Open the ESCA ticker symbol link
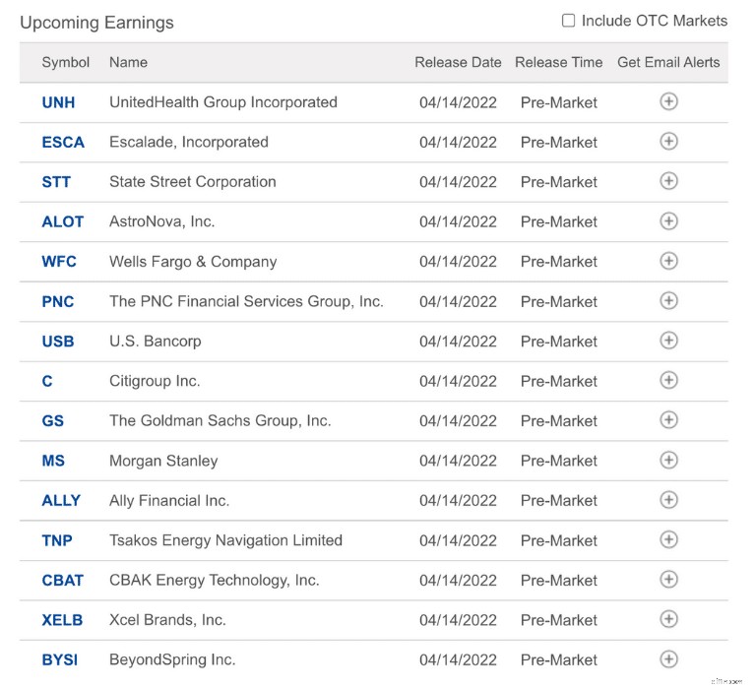This screenshot has width=756, height=687. point(63,142)
